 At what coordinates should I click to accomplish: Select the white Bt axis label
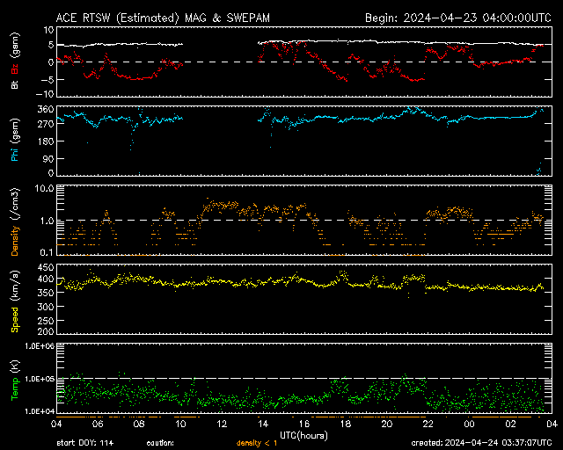pyautogui.click(x=14, y=84)
